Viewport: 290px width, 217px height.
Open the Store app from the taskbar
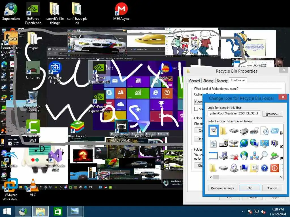pyautogui.click(x=58, y=211)
